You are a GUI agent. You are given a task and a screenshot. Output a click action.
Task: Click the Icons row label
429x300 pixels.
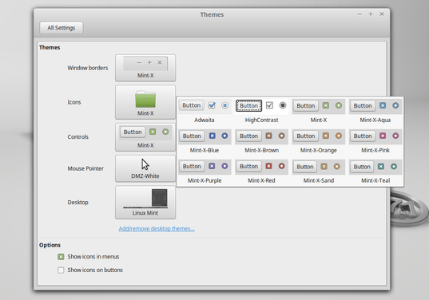pyautogui.click(x=74, y=102)
